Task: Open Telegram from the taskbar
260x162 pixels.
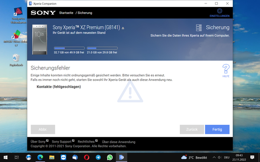Action: (98, 157)
